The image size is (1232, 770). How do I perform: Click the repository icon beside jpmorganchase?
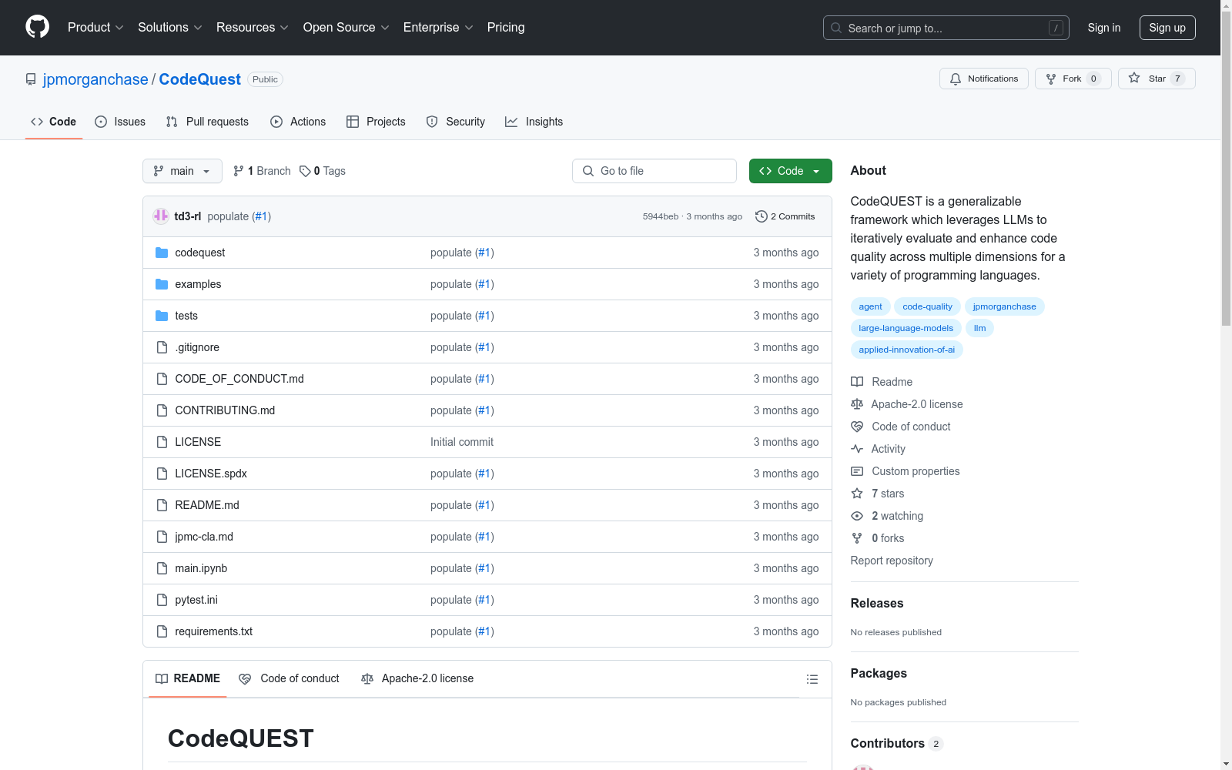31,79
